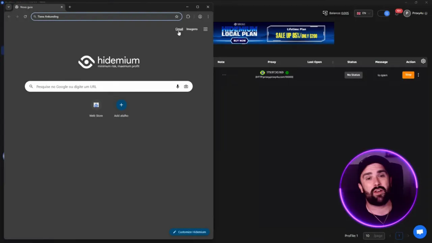Open table column settings gear
Screen dimensions: 432x243
click(x=423, y=61)
